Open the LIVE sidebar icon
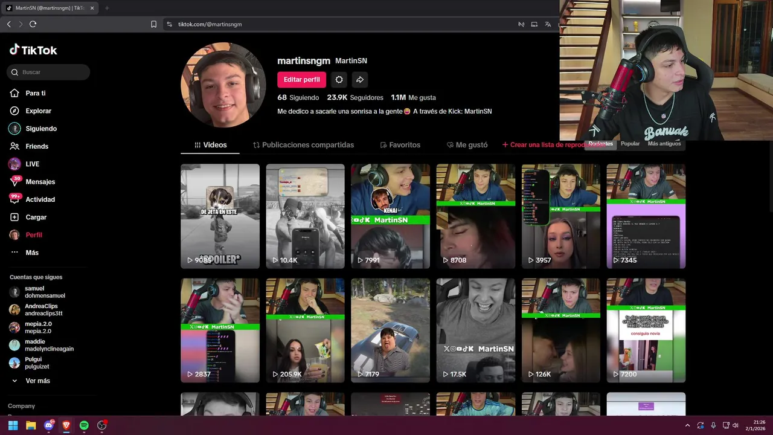Viewport: 773px width, 435px height. [14, 164]
